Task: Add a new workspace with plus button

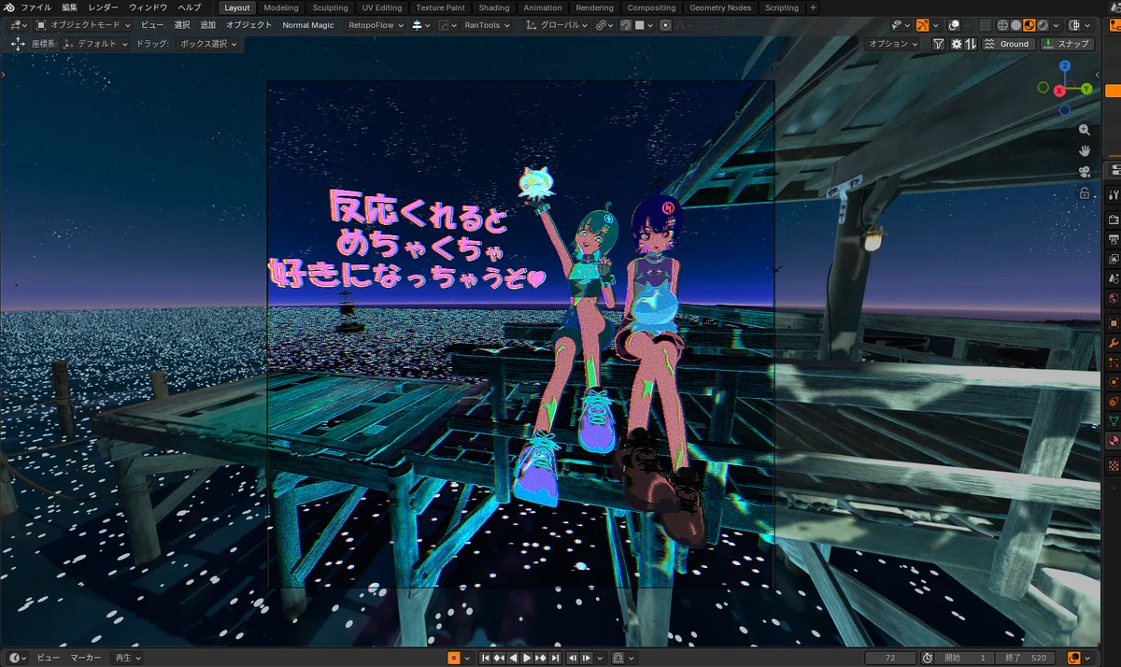Action: [x=813, y=7]
